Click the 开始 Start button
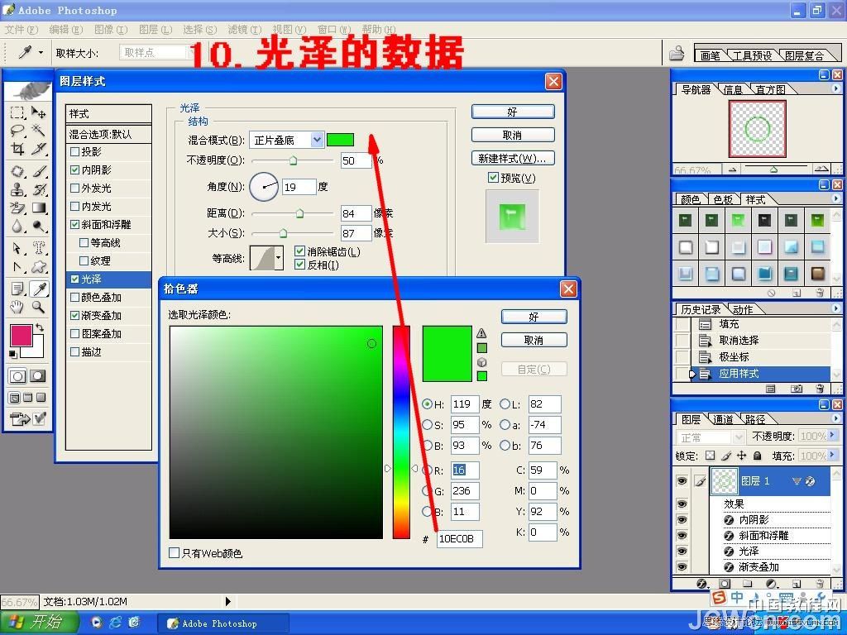Viewport: 847px width, 635px height. tap(38, 622)
